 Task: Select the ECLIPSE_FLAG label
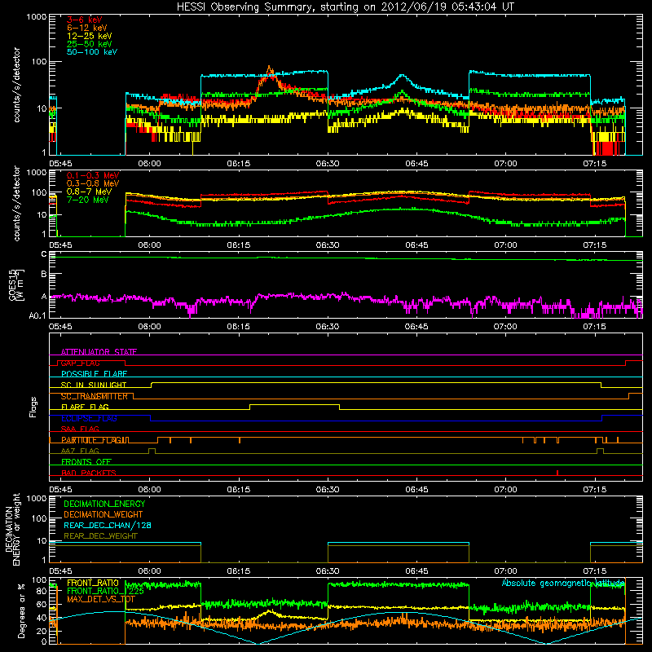[x=89, y=418]
